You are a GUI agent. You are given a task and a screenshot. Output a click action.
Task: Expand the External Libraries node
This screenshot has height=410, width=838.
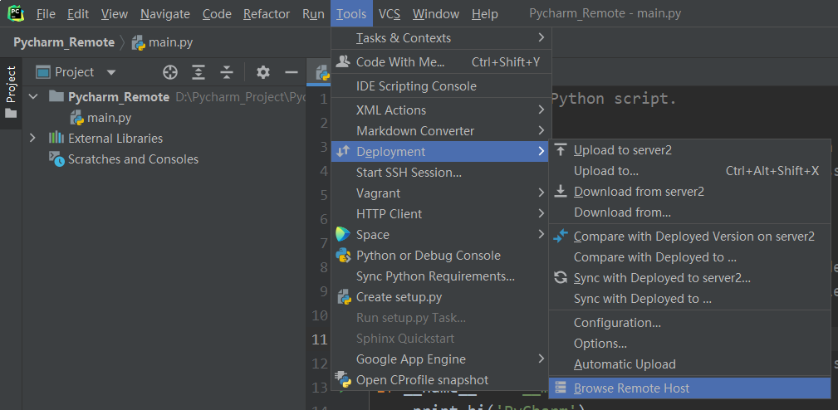32,138
